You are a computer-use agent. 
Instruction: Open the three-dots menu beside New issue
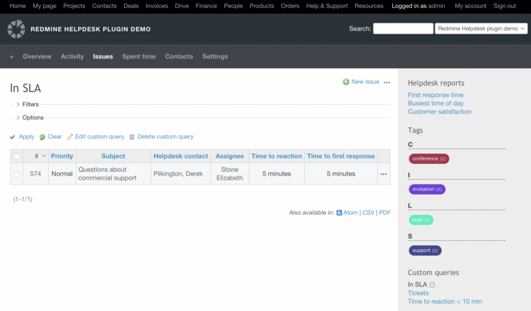(x=387, y=82)
